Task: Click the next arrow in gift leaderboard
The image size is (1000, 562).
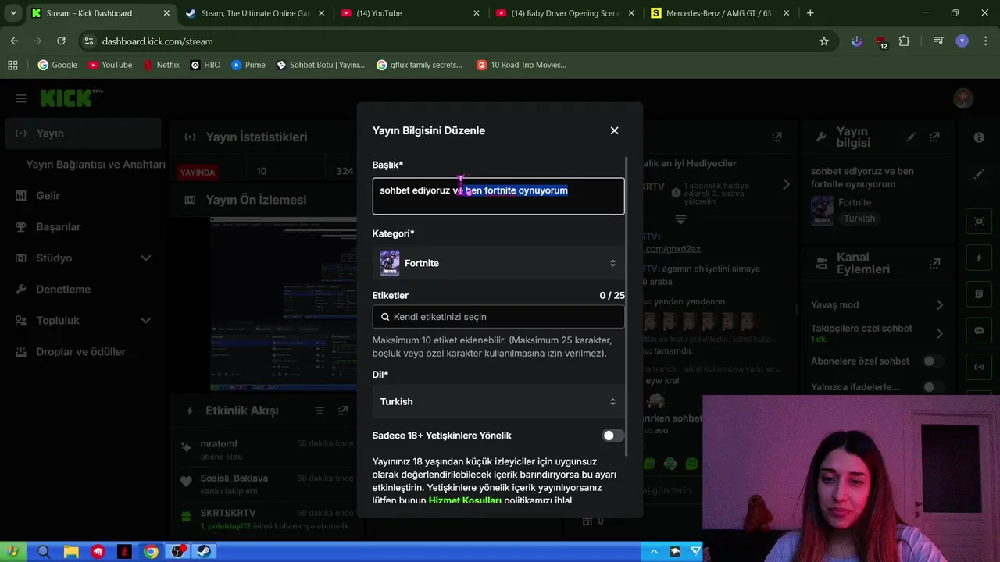Action: coord(786,185)
